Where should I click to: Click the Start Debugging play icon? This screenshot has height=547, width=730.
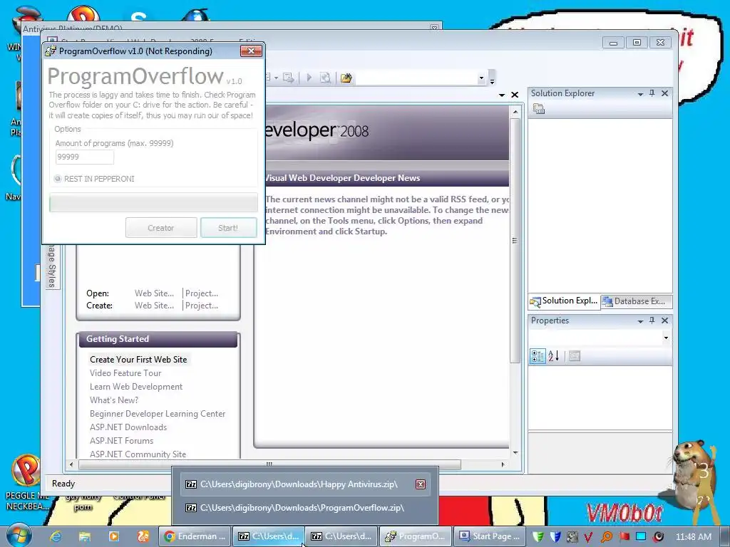click(x=309, y=78)
